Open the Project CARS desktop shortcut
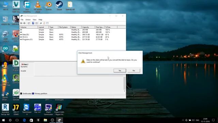The width and height of the screenshot is (218, 123). click(59, 109)
